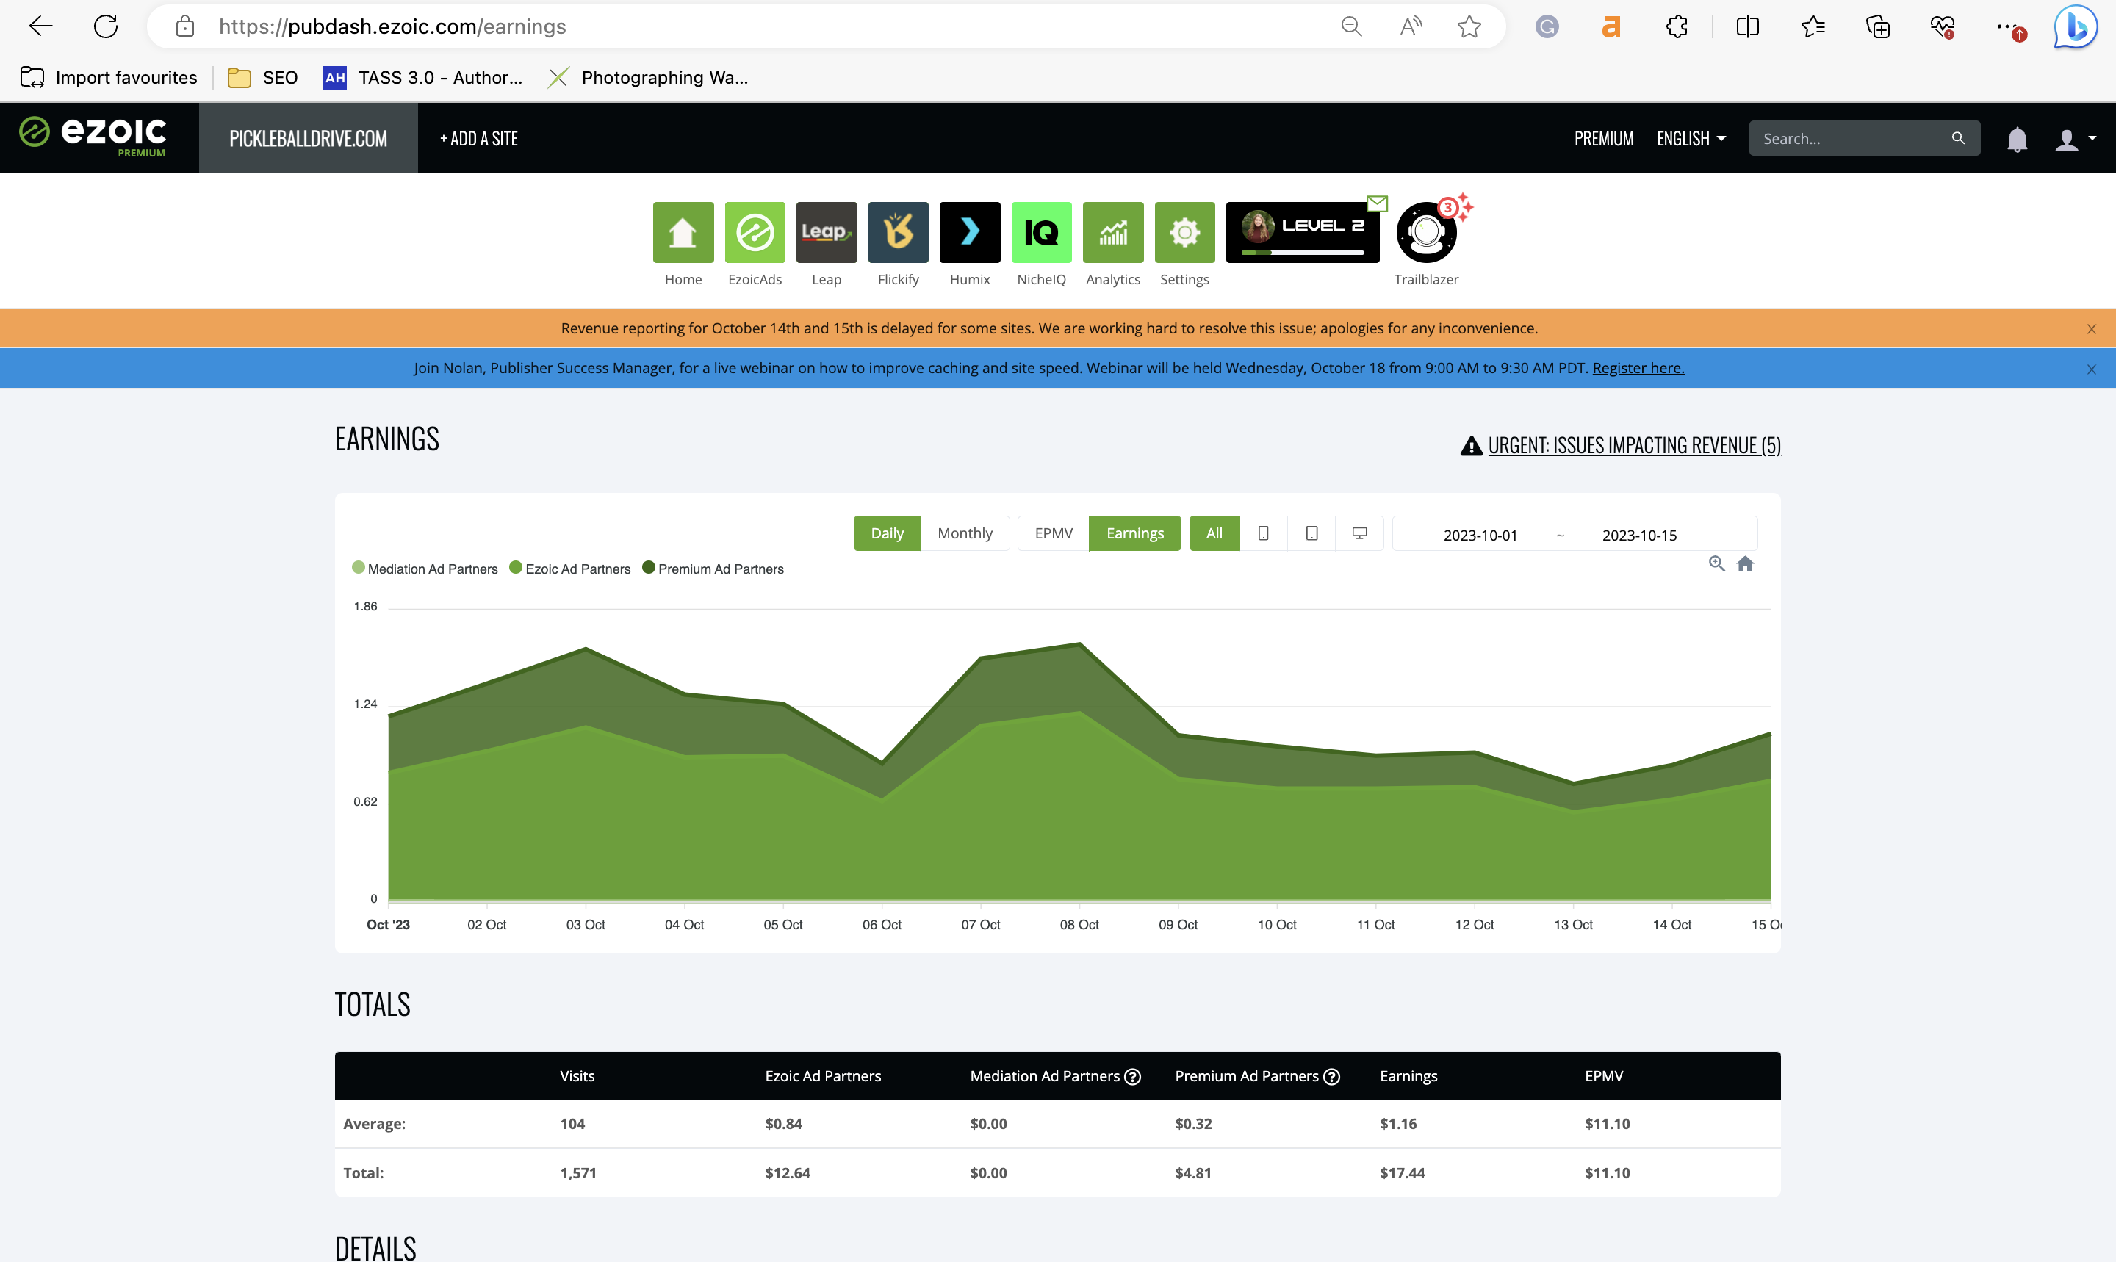Click the address bar URL
The height and width of the screenshot is (1262, 2116).
(392, 26)
